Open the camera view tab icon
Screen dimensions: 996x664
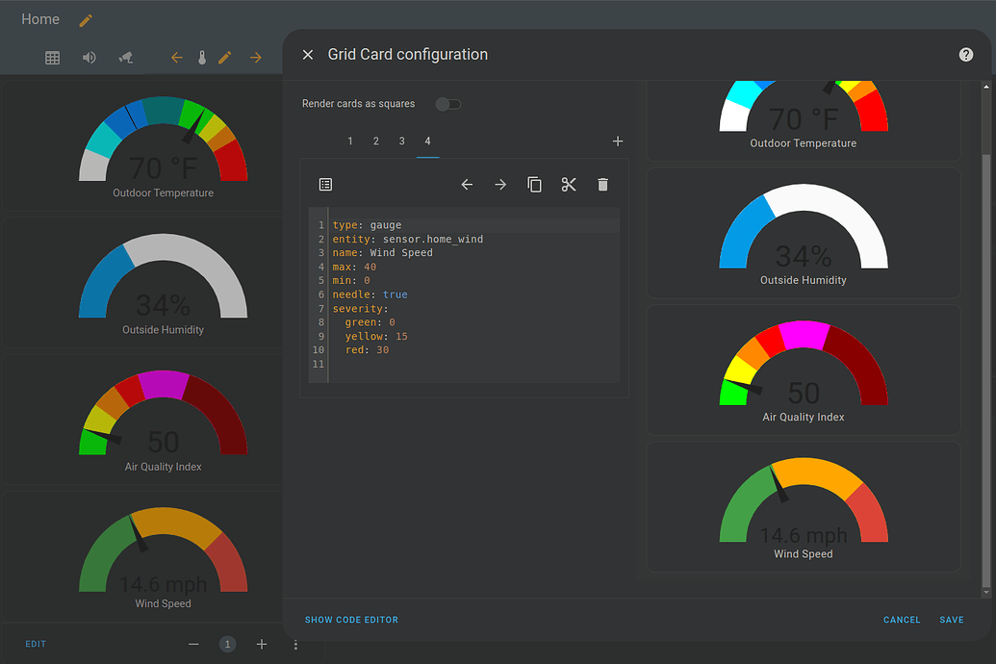(x=125, y=58)
